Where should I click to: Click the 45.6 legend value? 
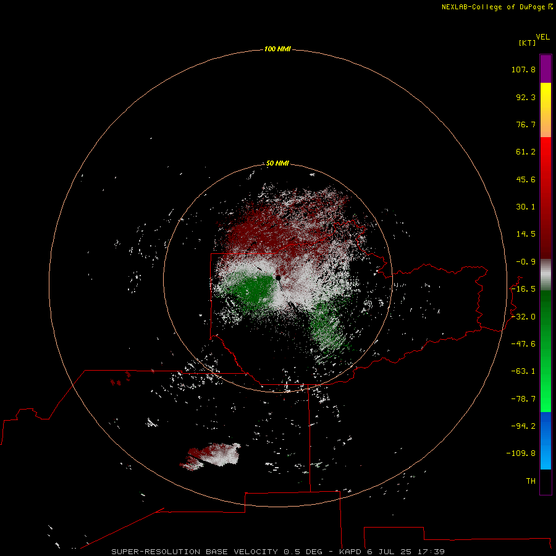coord(526,179)
